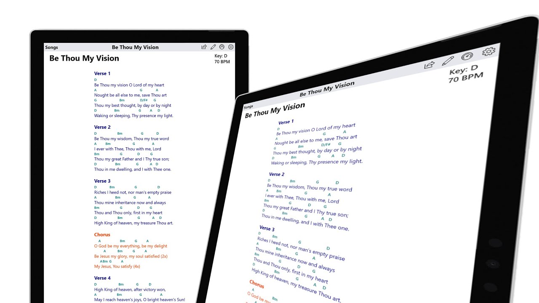Jump to 'Verse 3' heading on tilted tablet
Screen dimensions: 539x303
click(267, 229)
